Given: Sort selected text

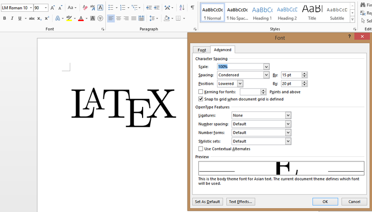Looking at the screenshot, I should [x=182, y=8].
